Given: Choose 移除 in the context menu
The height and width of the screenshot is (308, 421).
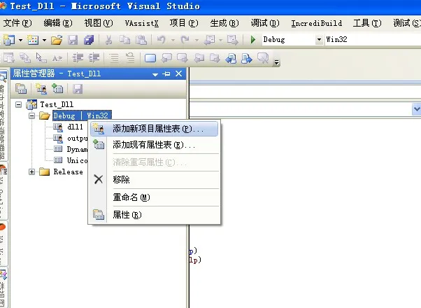Looking at the screenshot, I should (154, 179).
